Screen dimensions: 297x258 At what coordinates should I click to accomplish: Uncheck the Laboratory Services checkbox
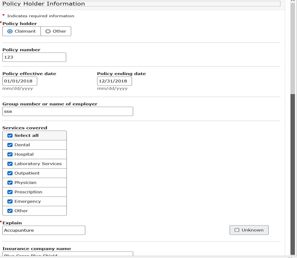(10, 164)
